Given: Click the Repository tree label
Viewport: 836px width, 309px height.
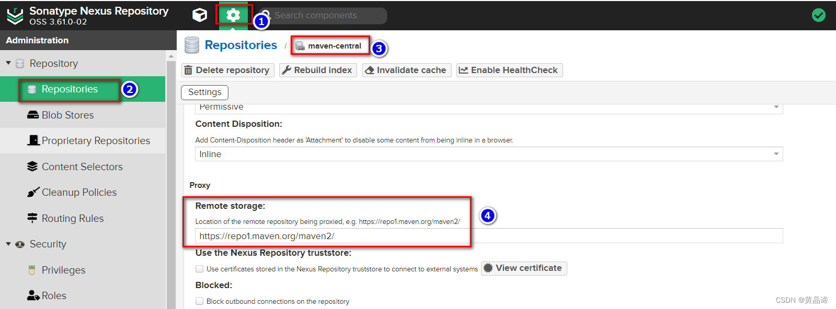Looking at the screenshot, I should pos(54,63).
